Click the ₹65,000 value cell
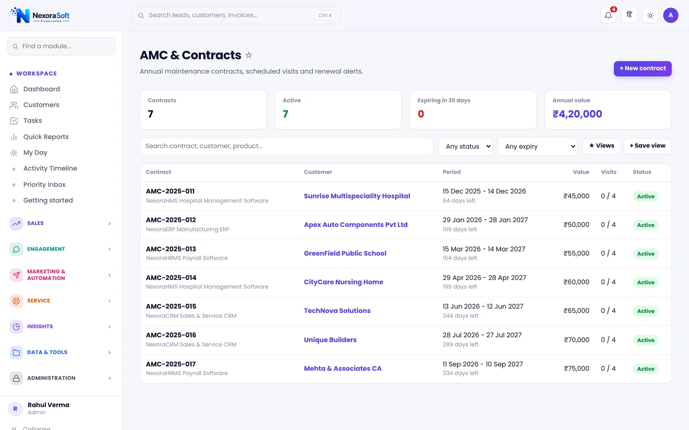This screenshot has height=430, width=689. (x=576, y=311)
